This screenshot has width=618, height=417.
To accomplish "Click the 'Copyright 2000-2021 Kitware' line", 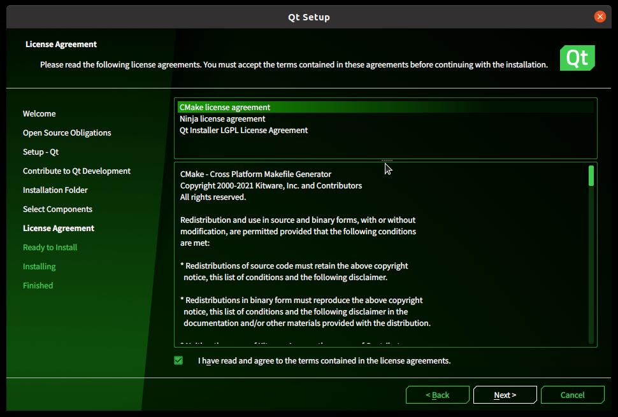I will point(271,185).
